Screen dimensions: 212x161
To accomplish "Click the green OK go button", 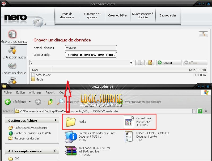I will click(x=200, y=111).
